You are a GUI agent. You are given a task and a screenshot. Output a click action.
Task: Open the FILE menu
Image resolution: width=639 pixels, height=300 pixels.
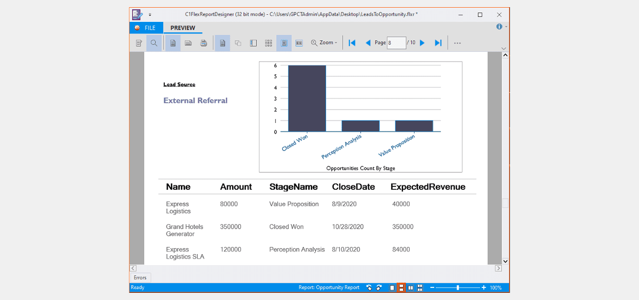[146, 28]
